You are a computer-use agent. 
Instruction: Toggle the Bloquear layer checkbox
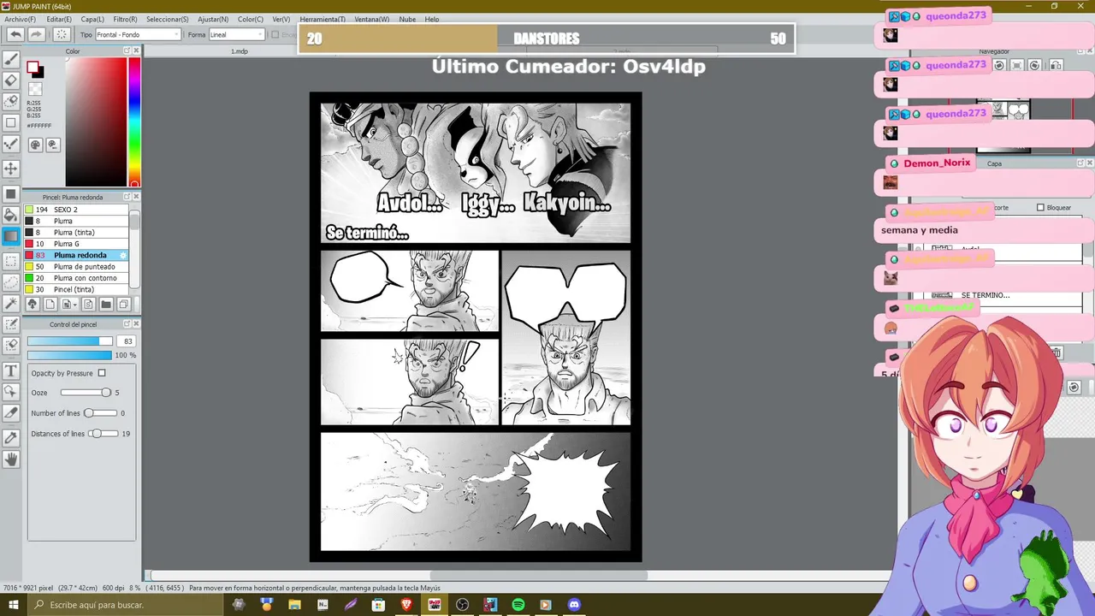click(x=1040, y=208)
